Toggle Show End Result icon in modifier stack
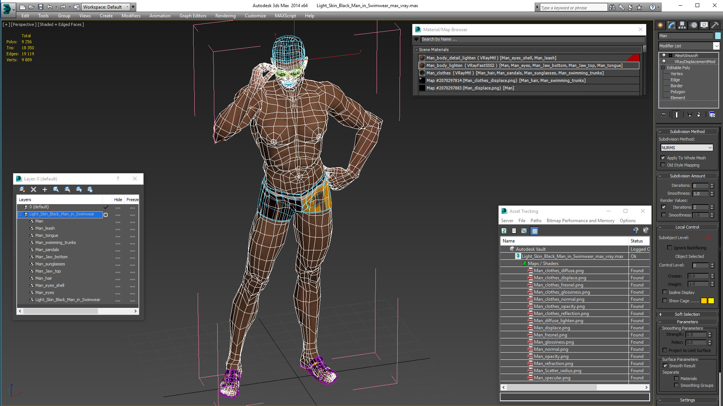Screen dimensions: 723x406 pyautogui.click(x=677, y=114)
